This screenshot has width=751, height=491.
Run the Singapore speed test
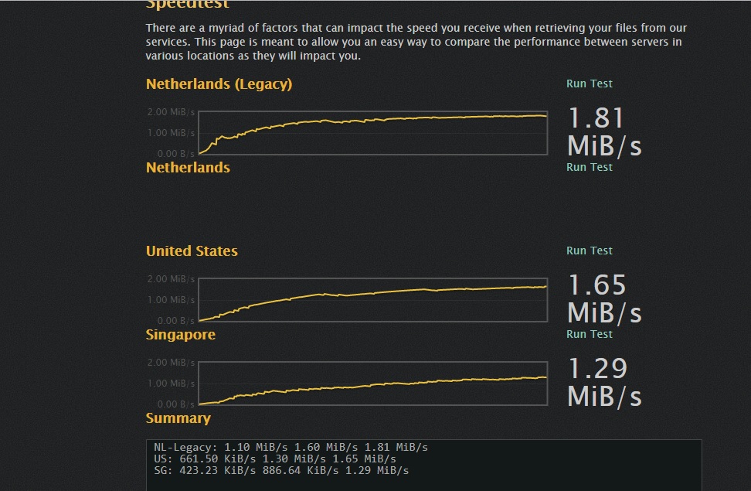pos(589,334)
